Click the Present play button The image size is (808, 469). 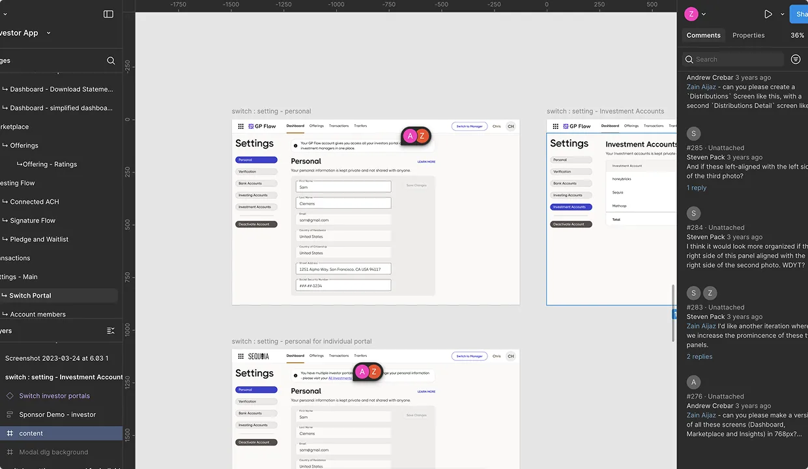click(x=768, y=14)
